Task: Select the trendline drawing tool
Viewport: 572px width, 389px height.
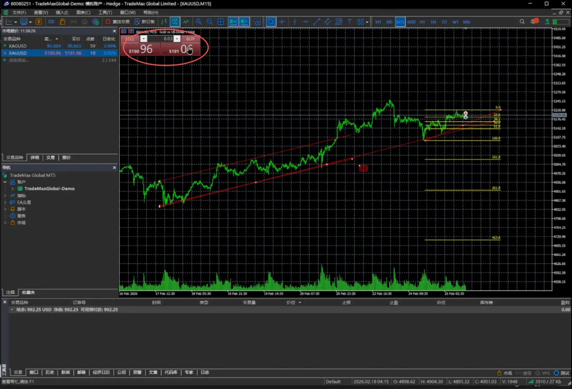Action: pos(317,22)
